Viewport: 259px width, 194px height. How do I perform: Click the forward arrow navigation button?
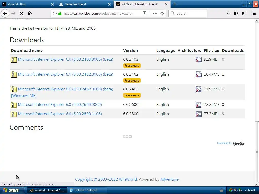[x=13, y=13]
